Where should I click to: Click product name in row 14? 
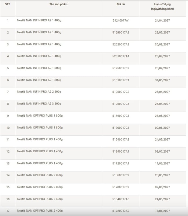pos(40,175)
